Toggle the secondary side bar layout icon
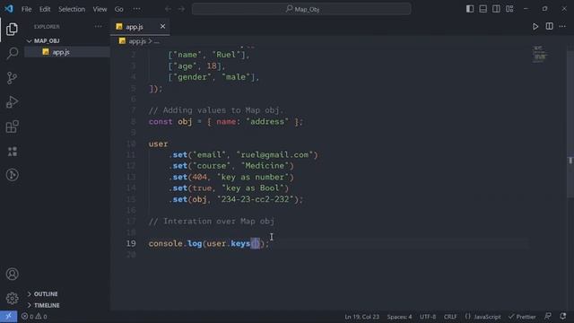This screenshot has height=323, width=574. click(496, 9)
